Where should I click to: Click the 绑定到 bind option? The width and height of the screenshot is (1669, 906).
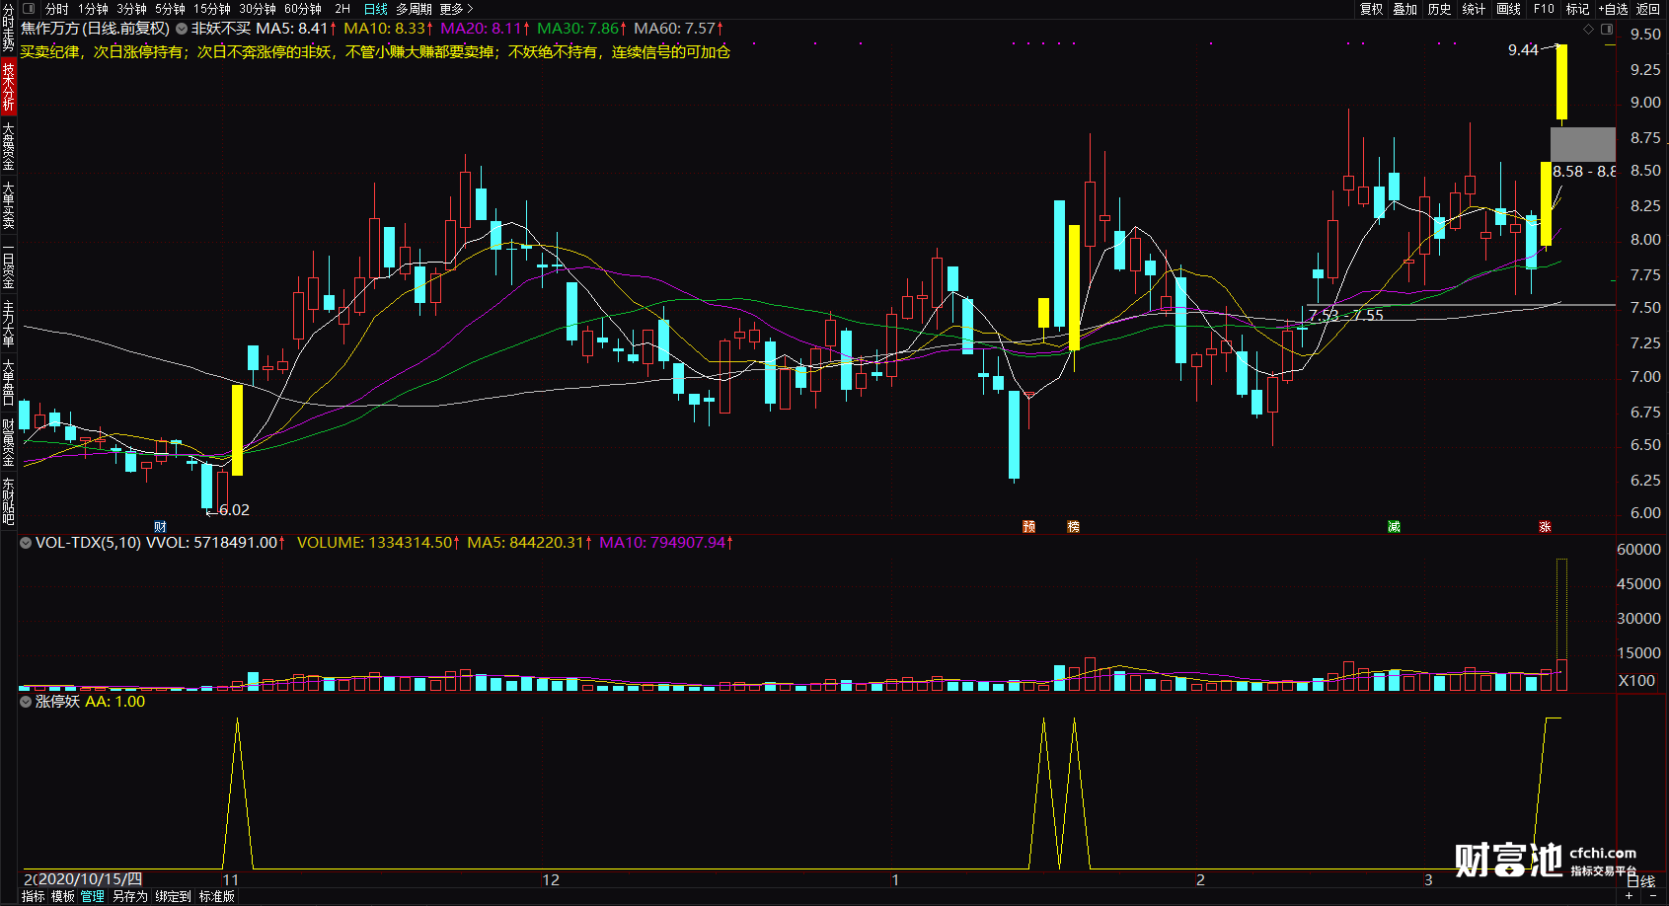coord(173,896)
